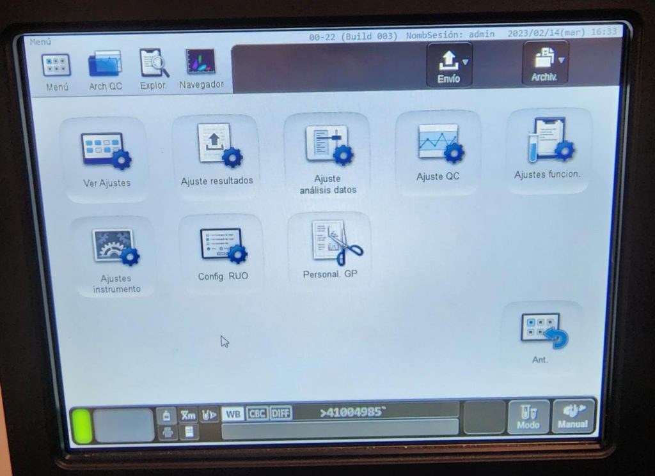
Task: Click the "2023/02/14(mar)" date and time text
Action: coord(562,33)
